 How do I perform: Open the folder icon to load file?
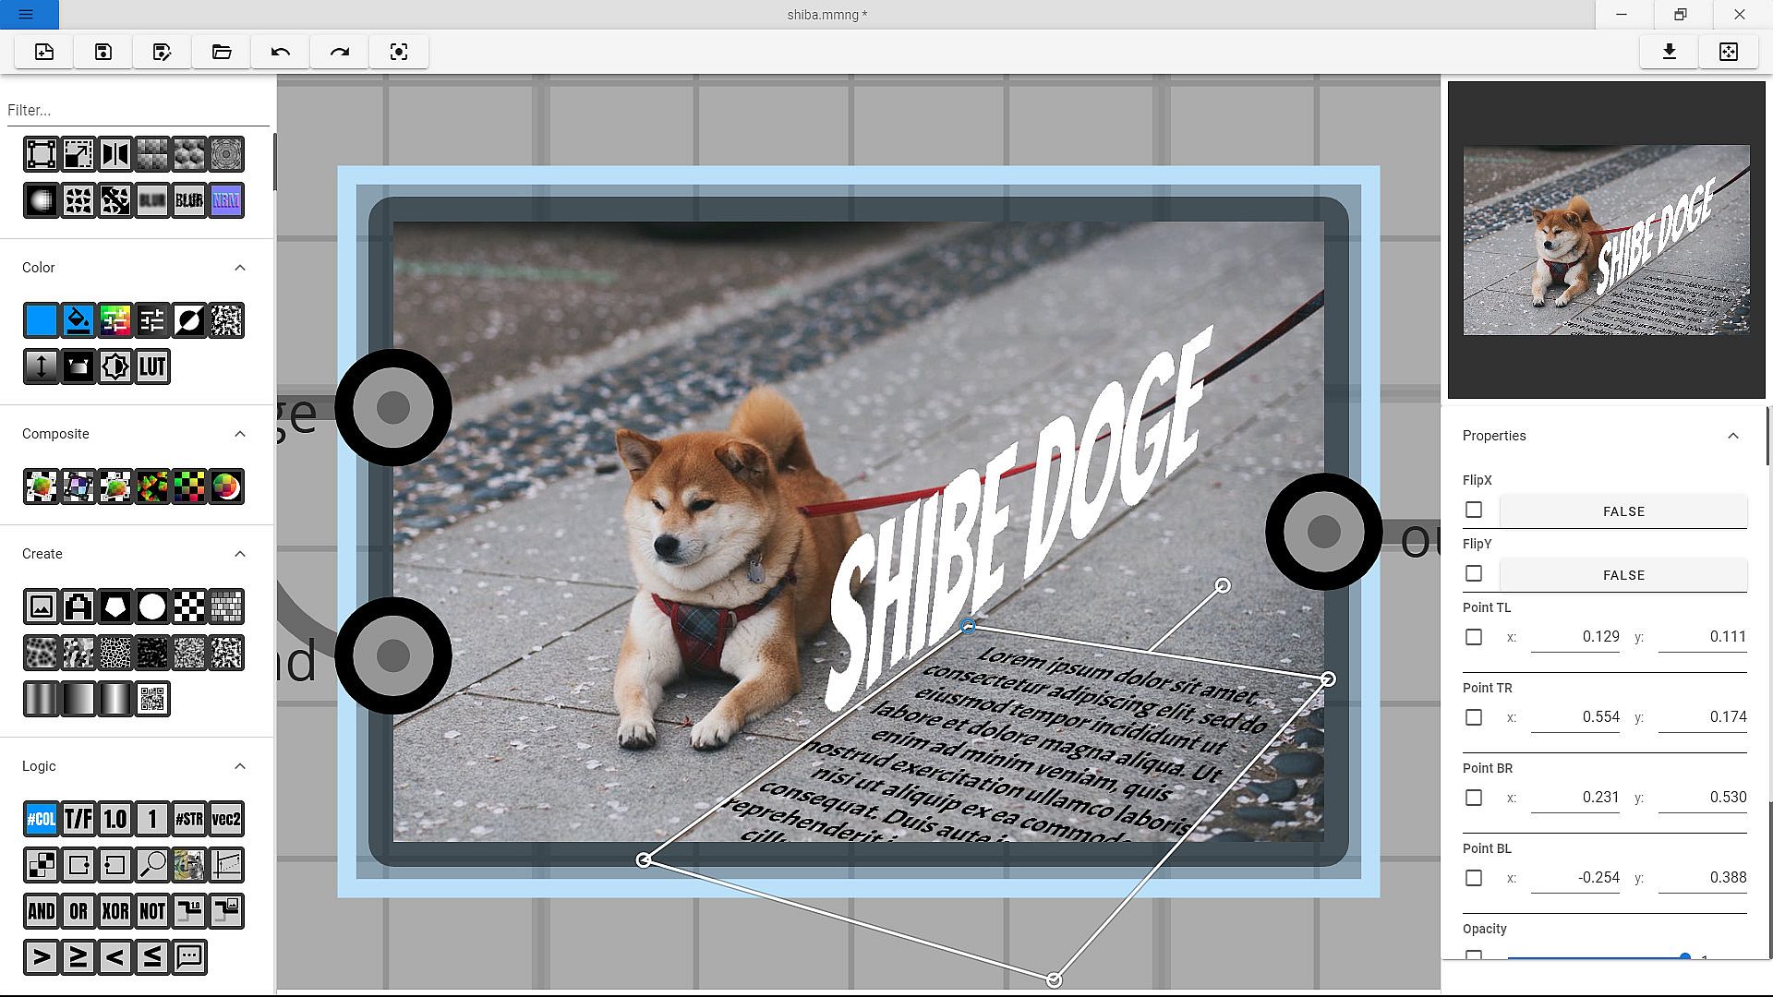[x=222, y=52]
